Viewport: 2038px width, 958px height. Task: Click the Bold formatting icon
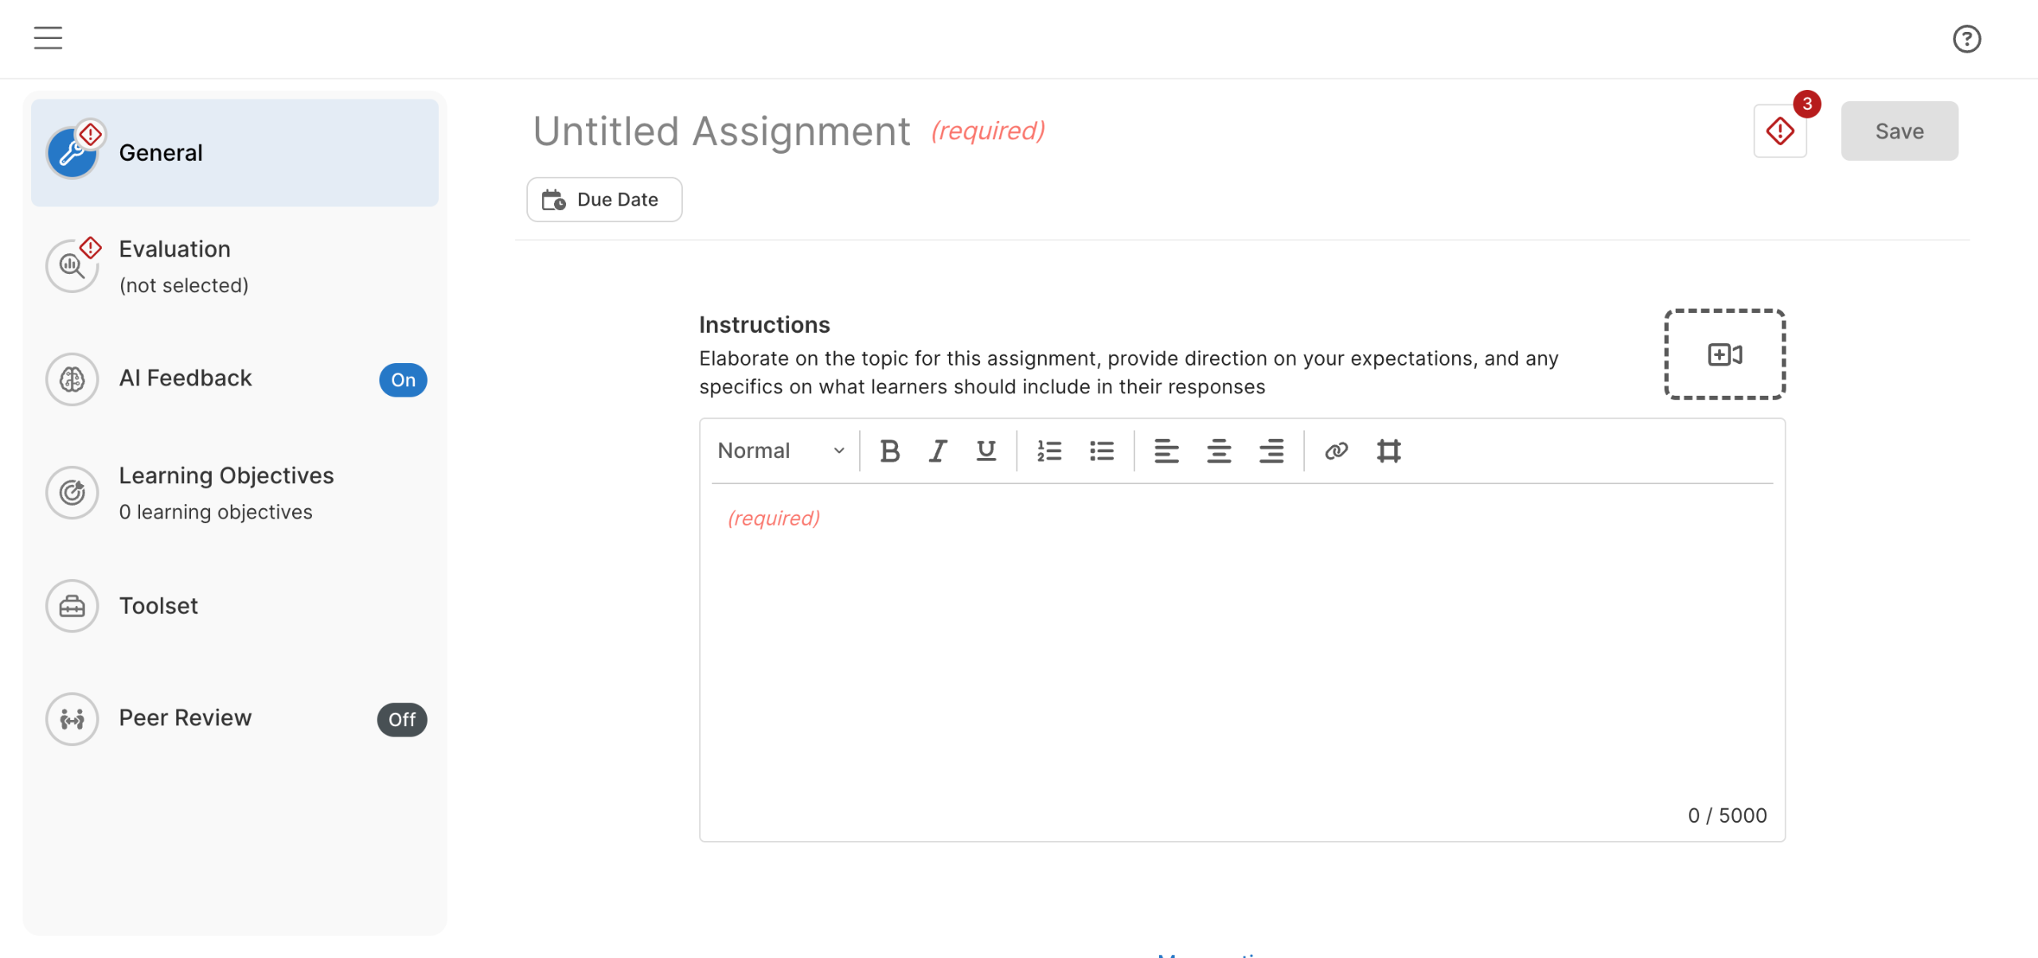[x=889, y=451]
